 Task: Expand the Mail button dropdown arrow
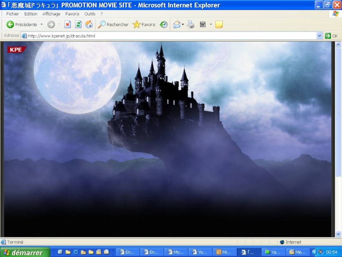tap(183, 24)
